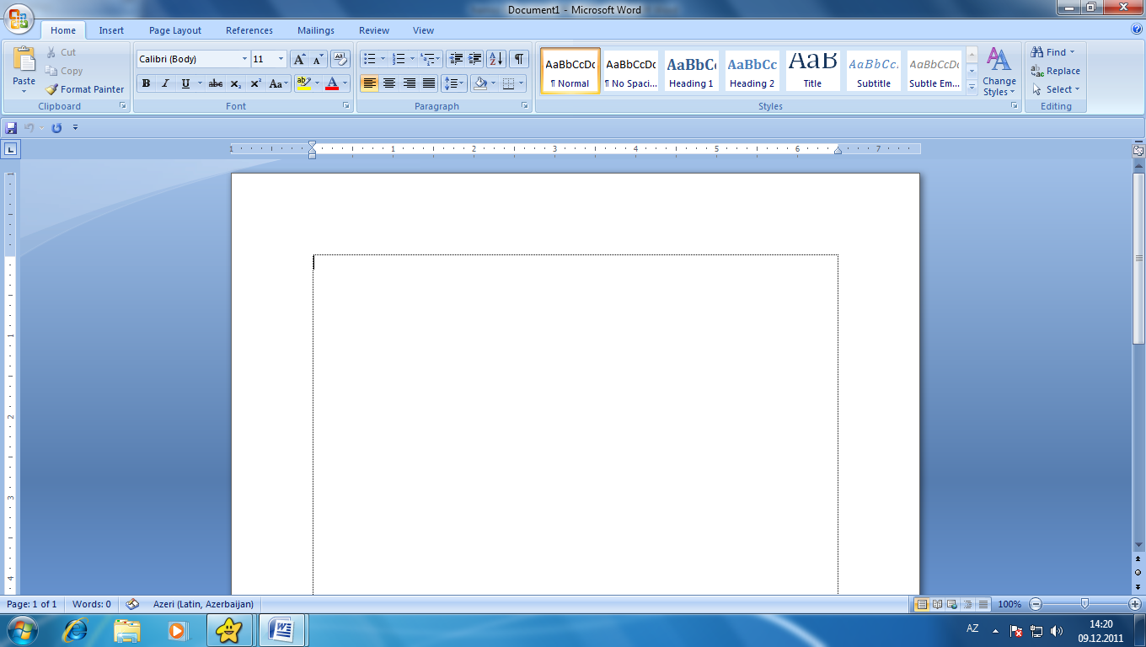This screenshot has height=647, width=1146.
Task: Toggle Align Text Right
Action: (409, 83)
